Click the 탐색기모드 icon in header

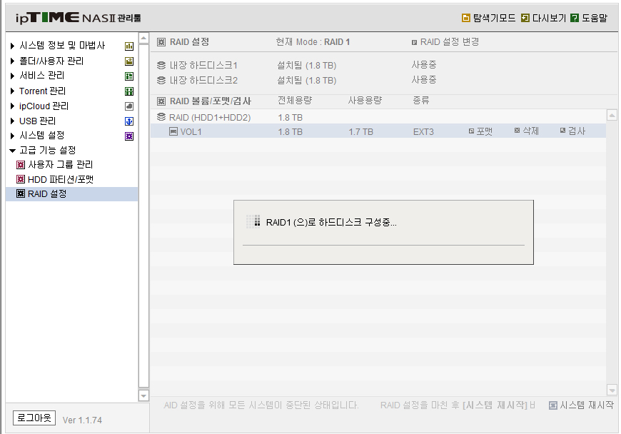pyautogui.click(x=465, y=18)
